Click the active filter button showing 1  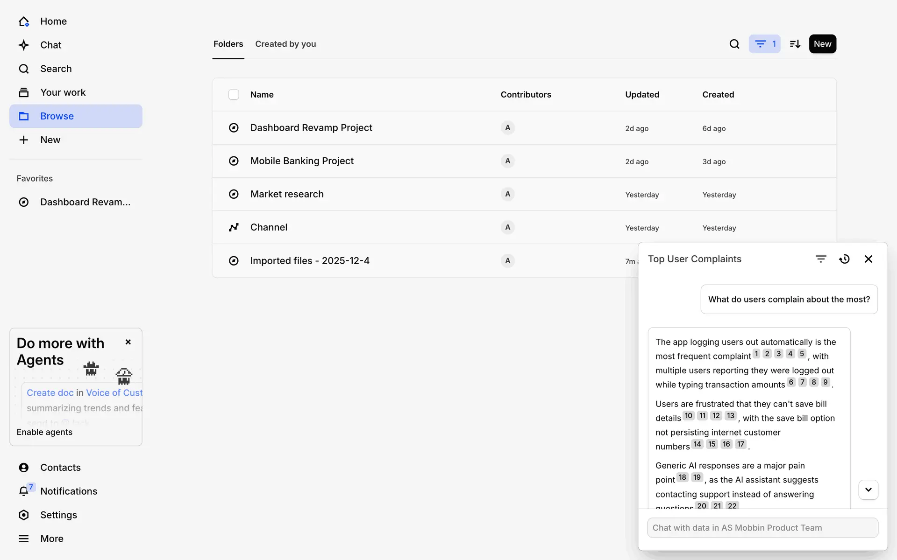pos(764,44)
